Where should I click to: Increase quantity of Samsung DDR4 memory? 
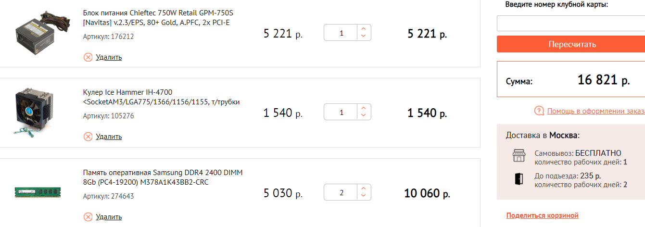pyautogui.click(x=364, y=189)
